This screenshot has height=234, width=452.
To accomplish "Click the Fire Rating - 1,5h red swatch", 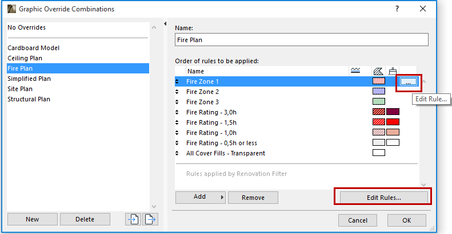I will [393, 122].
